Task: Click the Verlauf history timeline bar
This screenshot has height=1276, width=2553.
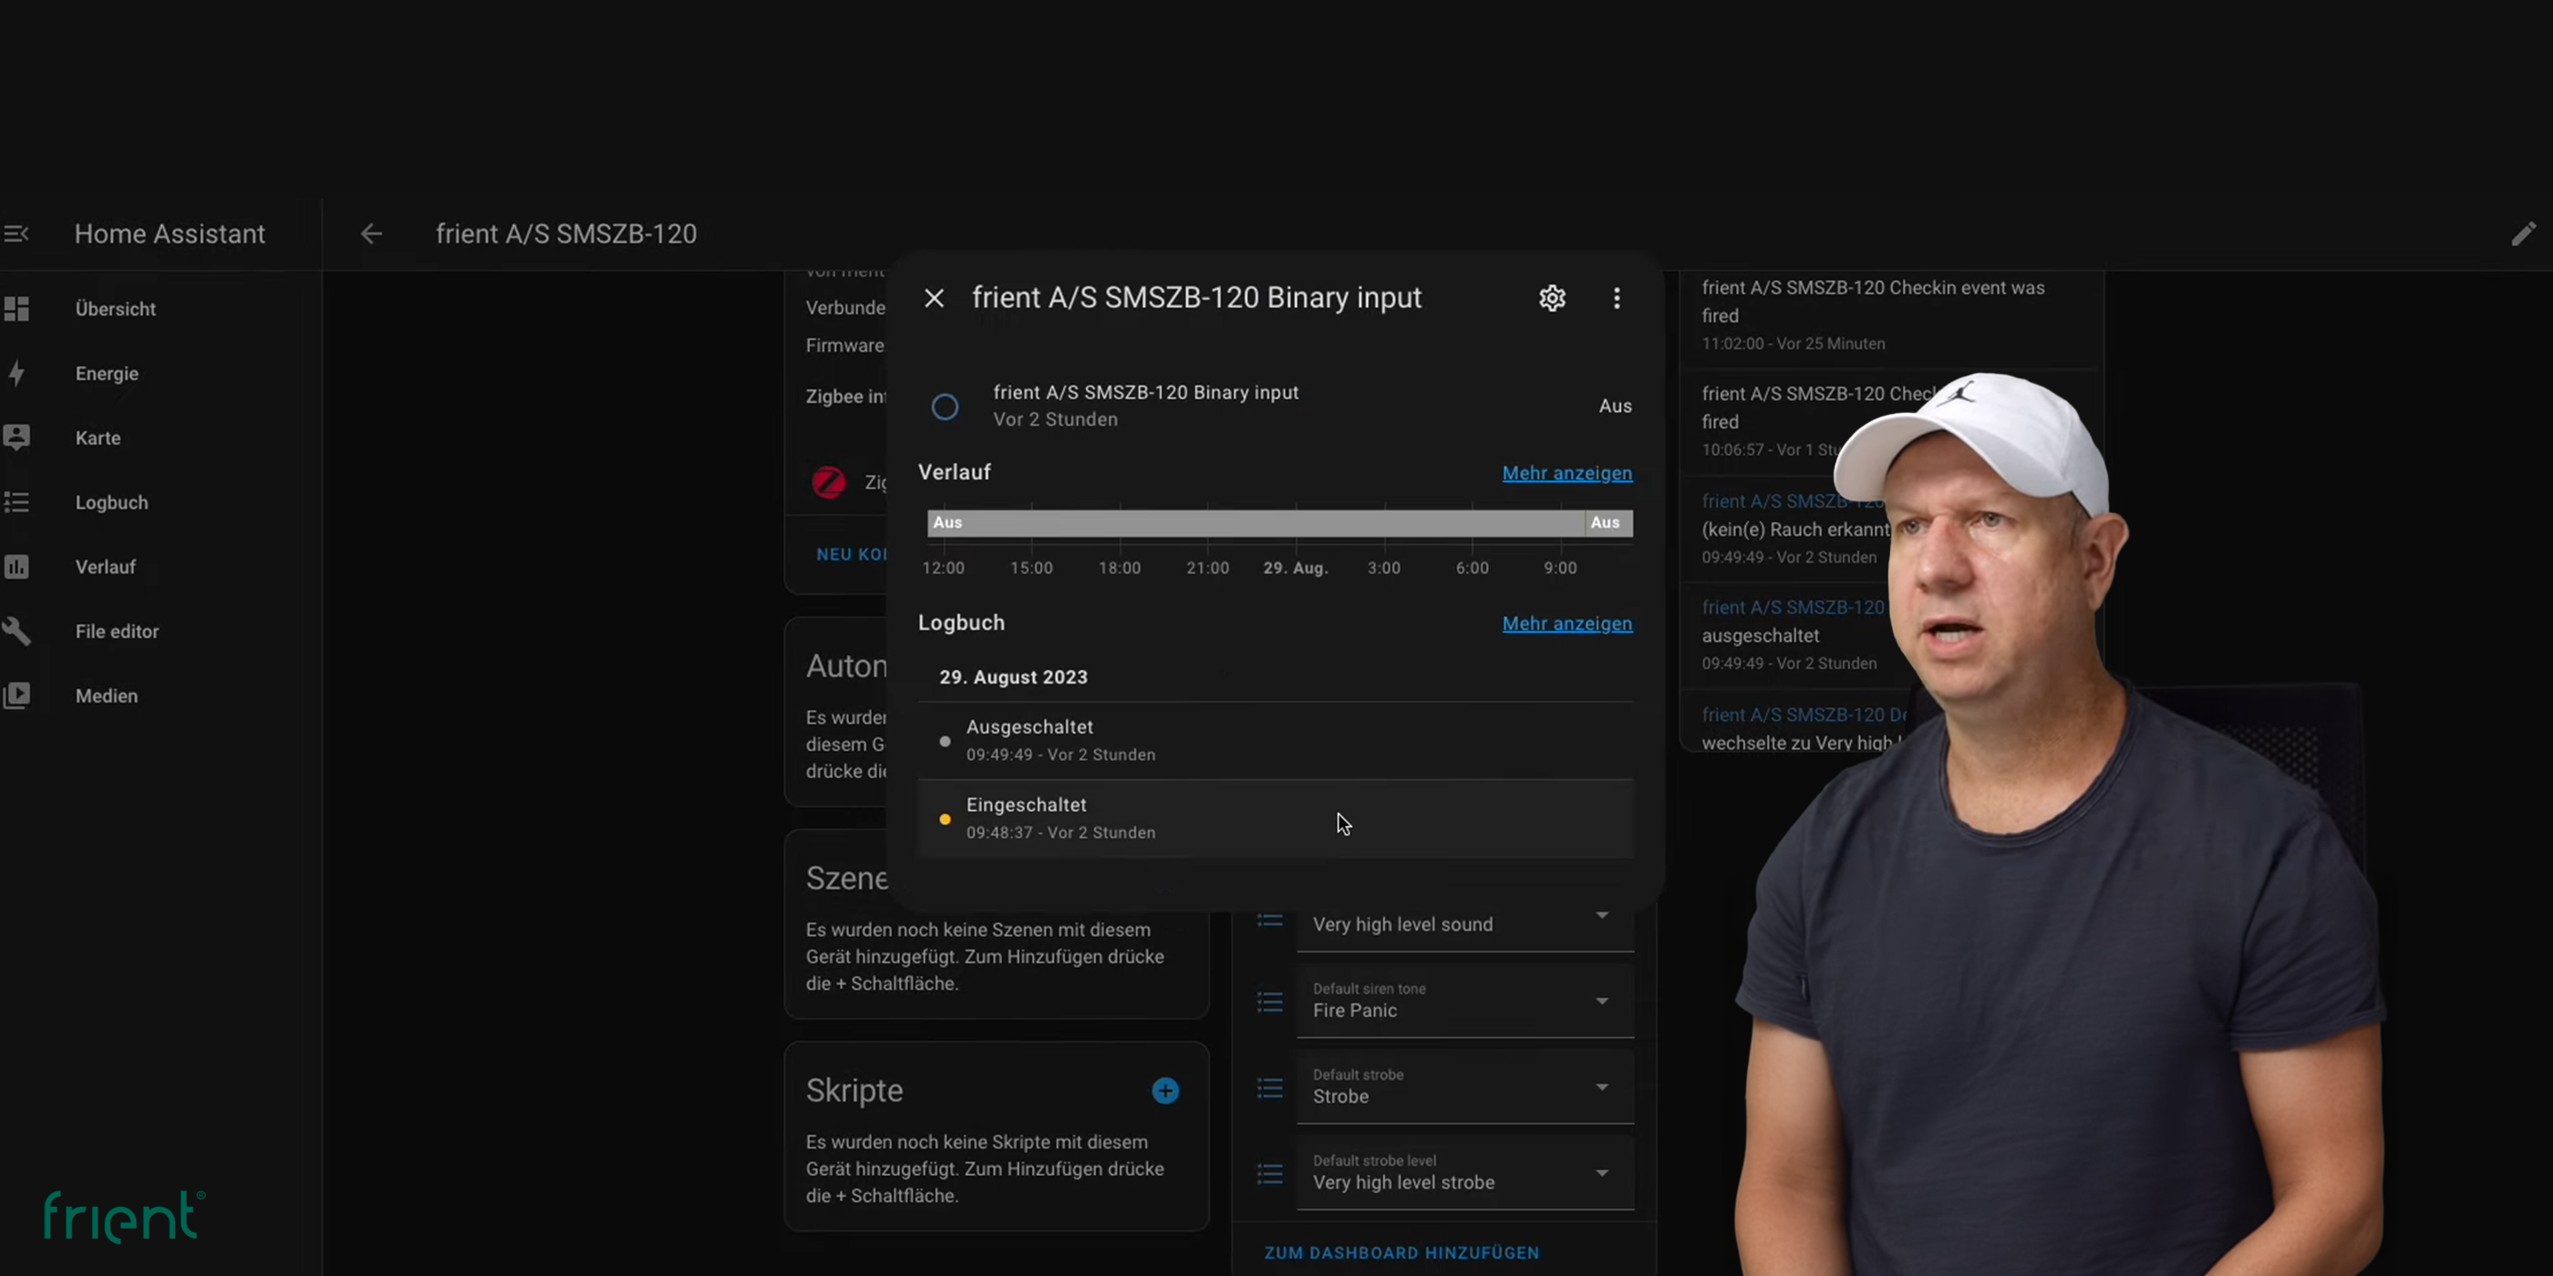Action: [x=1278, y=523]
